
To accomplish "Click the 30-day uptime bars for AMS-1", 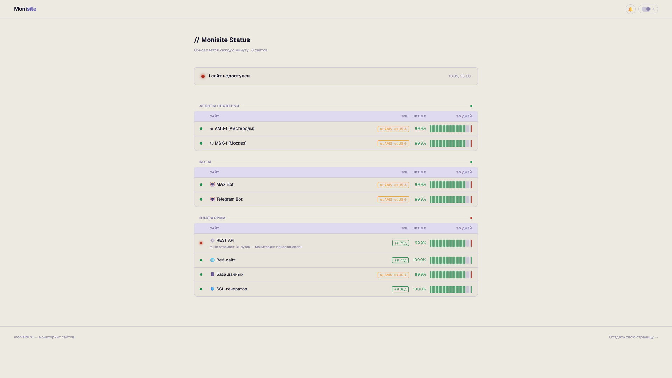I will click(x=451, y=129).
